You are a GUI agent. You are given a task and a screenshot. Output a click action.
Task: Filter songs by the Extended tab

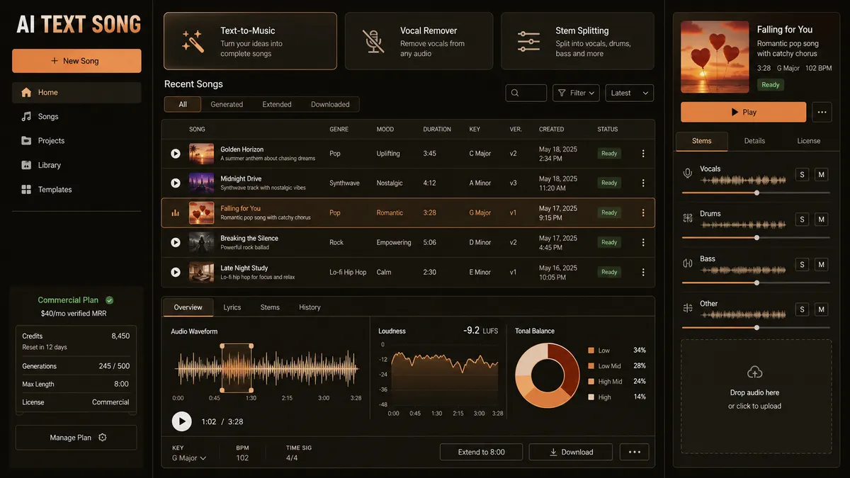tap(277, 104)
